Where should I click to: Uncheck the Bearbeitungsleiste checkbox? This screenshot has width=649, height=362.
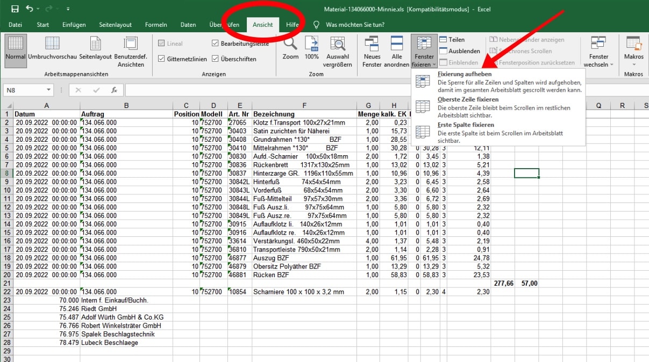pyautogui.click(x=216, y=44)
